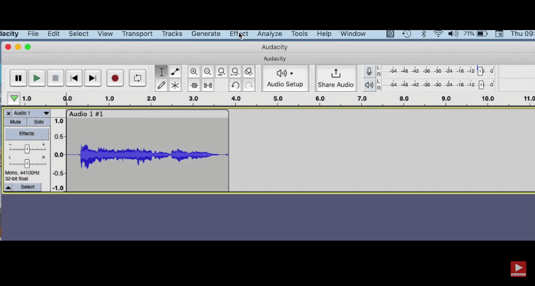
Task: Open the Audio 1 track dropdown menu
Action: point(46,113)
